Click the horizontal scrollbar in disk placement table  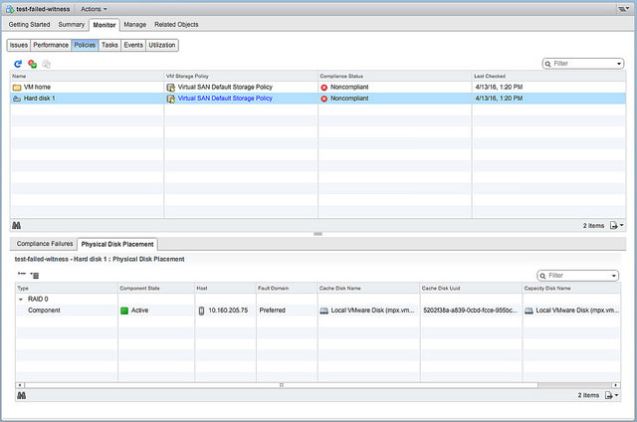(299, 384)
